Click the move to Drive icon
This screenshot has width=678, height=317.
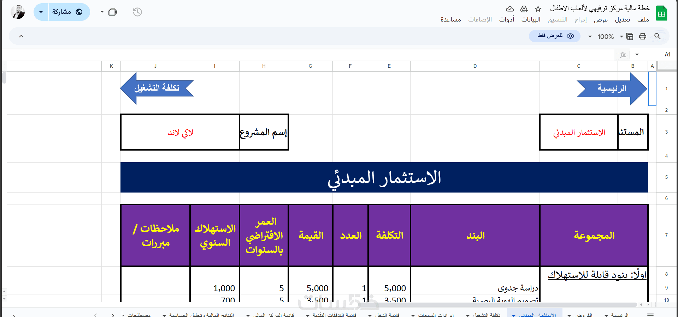click(524, 9)
